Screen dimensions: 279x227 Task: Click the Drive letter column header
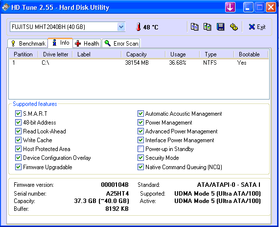point(55,54)
